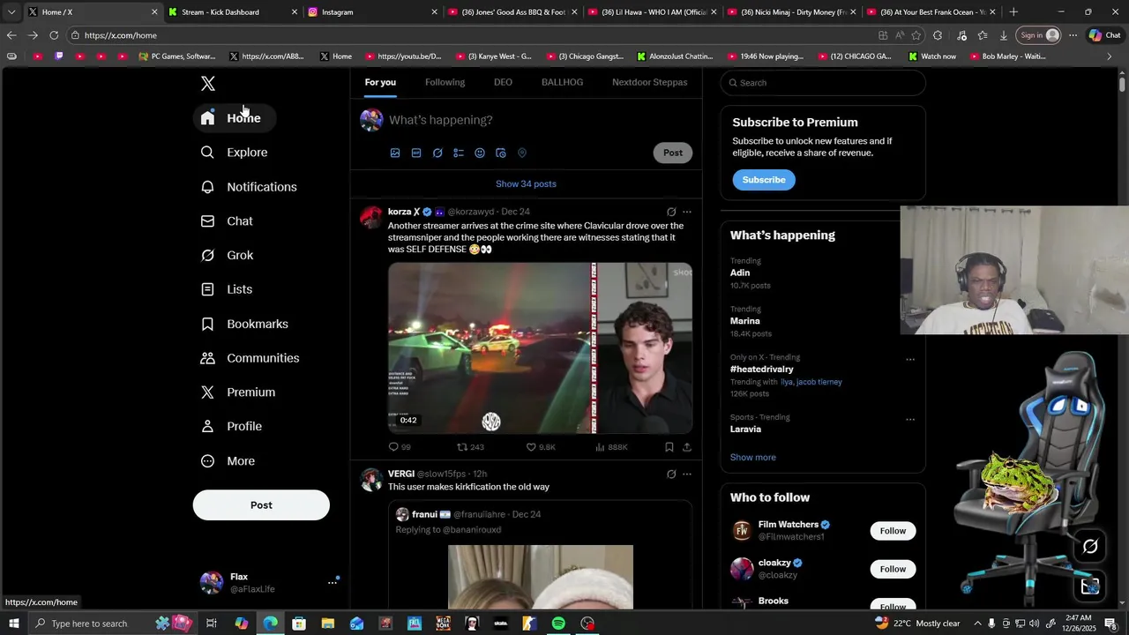Click the X Search box

coord(823,83)
